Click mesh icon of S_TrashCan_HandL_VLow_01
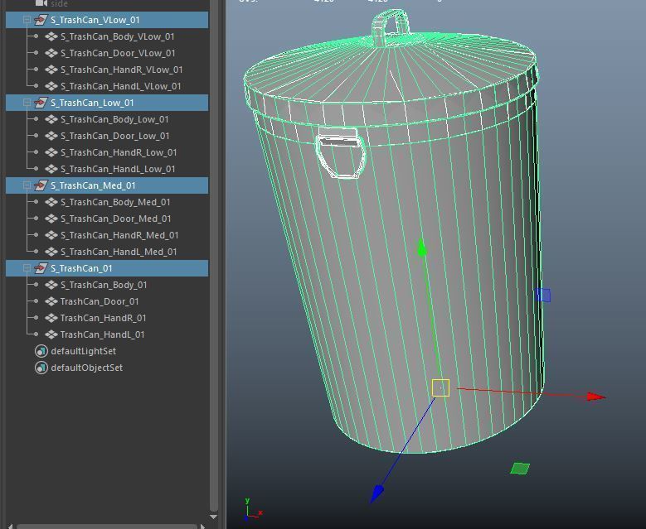 pyautogui.click(x=51, y=86)
